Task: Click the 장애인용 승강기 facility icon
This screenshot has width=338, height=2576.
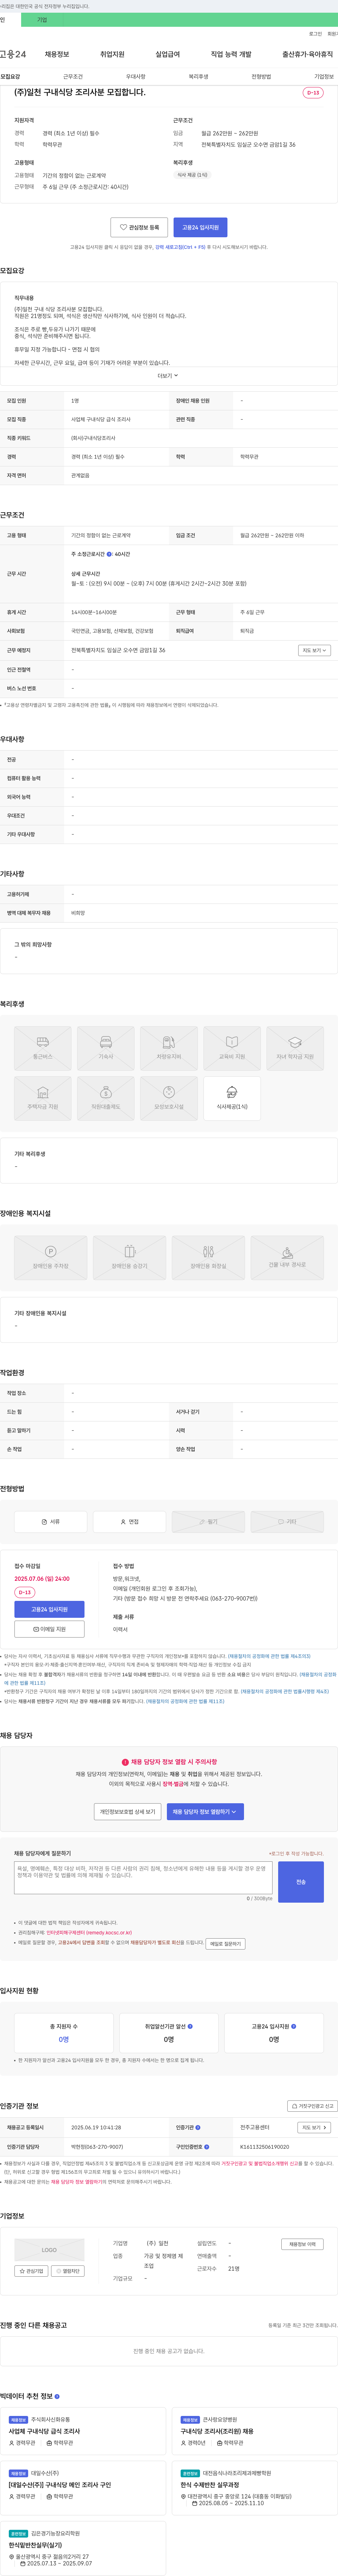Action: coord(130,1257)
